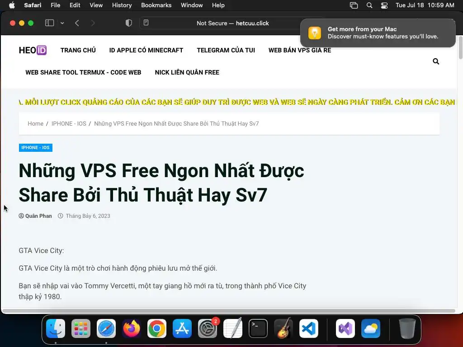Open the Safari compass icon in dock
Image resolution: width=463 pixels, height=347 pixels.
[106, 328]
